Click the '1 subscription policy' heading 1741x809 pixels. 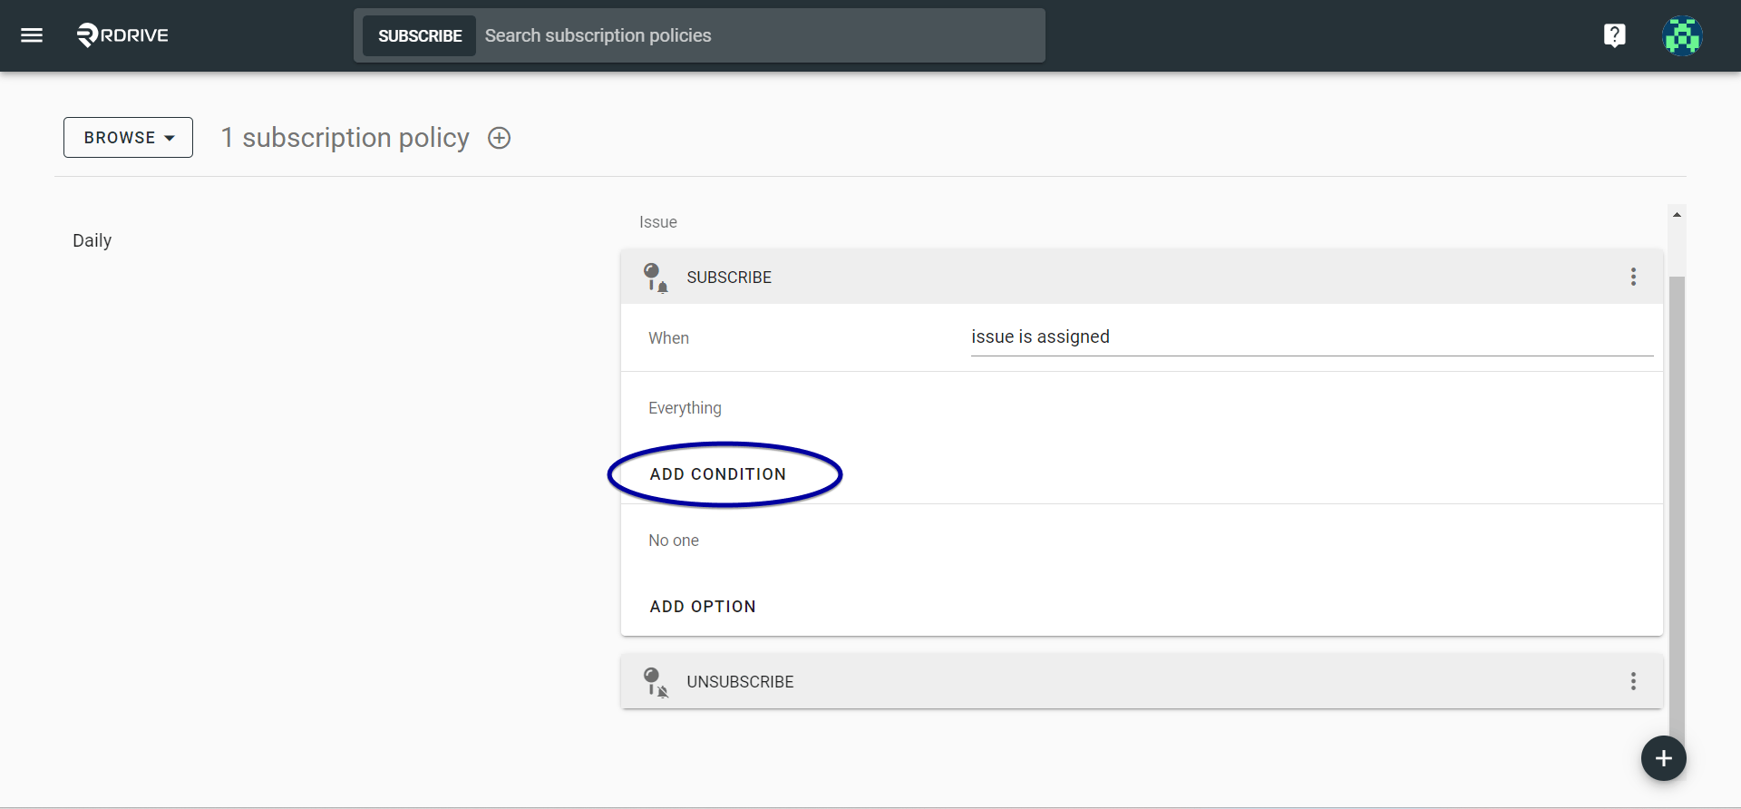[345, 138]
